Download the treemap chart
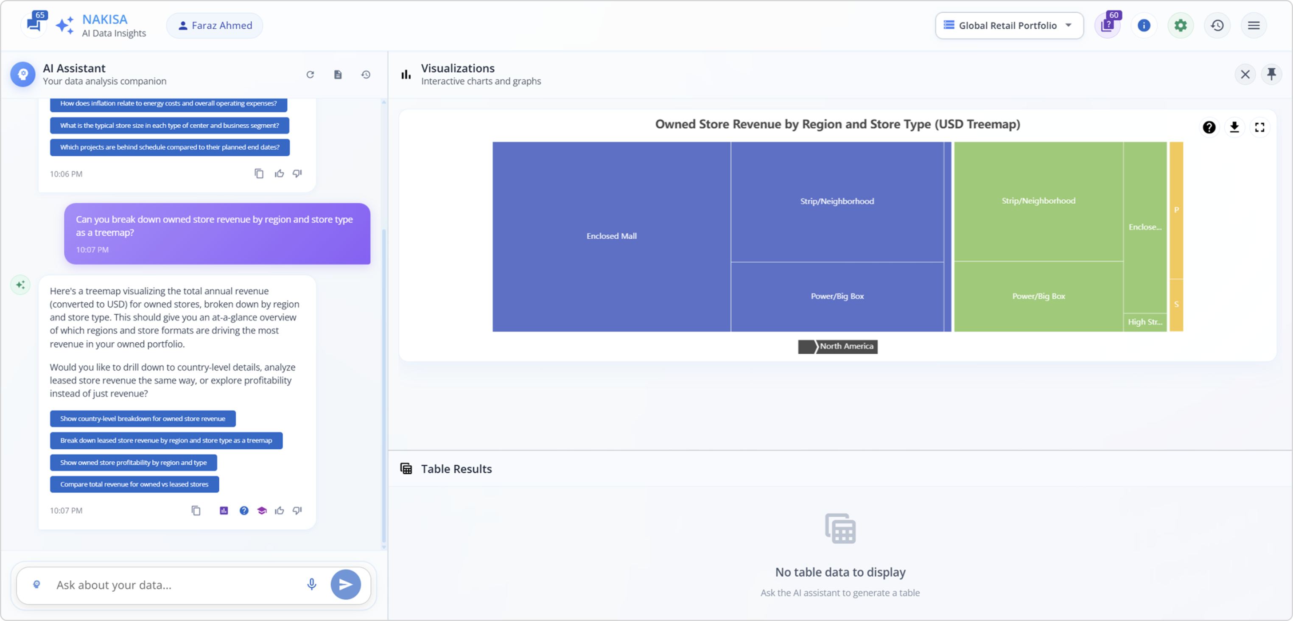 (1234, 127)
